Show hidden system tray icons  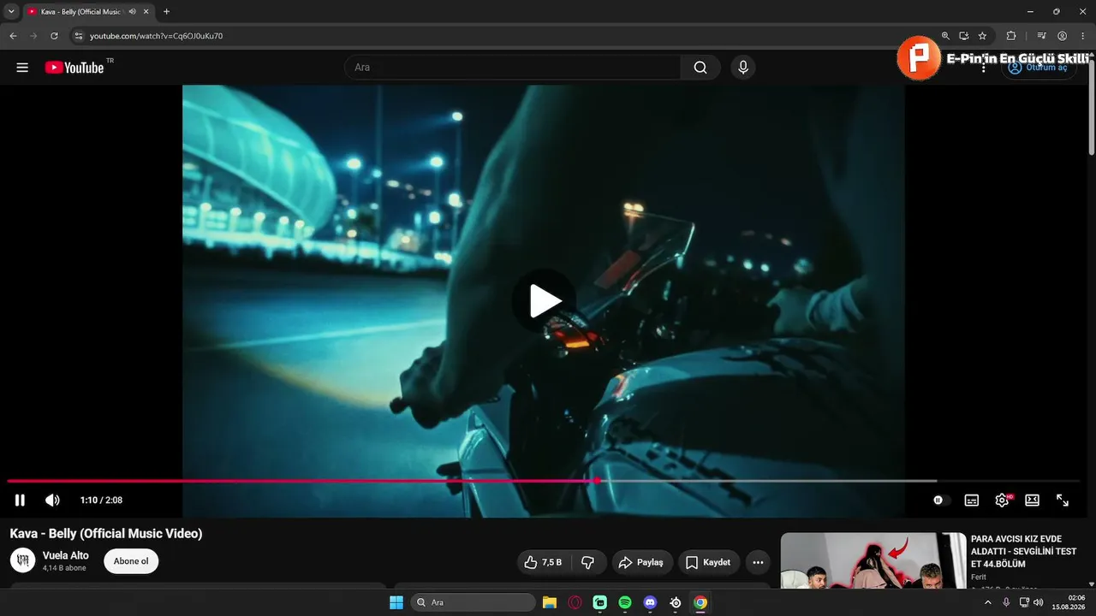tap(987, 602)
